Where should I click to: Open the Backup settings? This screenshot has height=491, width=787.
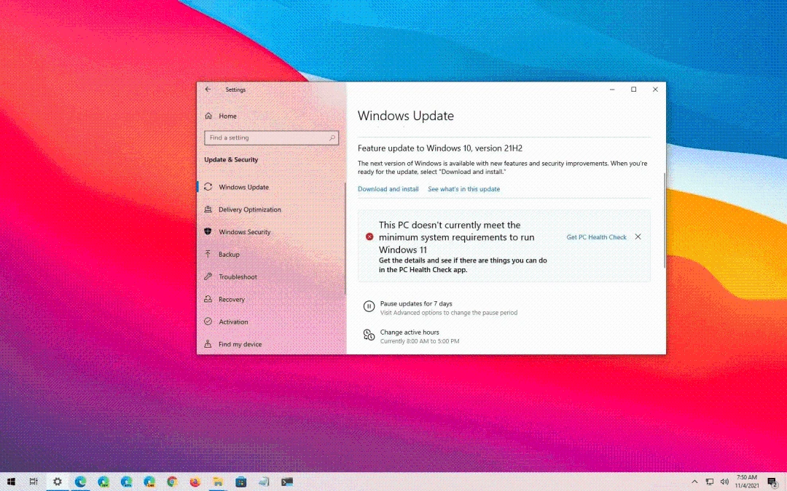(229, 255)
